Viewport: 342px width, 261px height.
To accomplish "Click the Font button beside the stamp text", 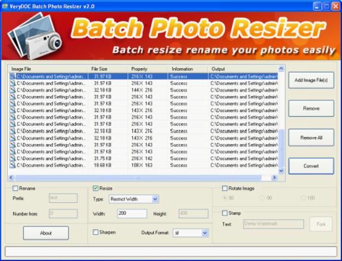I will 321,224.
